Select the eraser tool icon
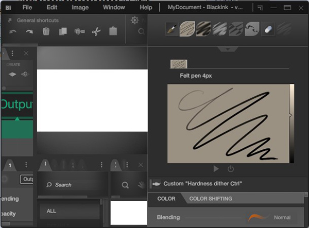309x228 pixels. pos(267,29)
